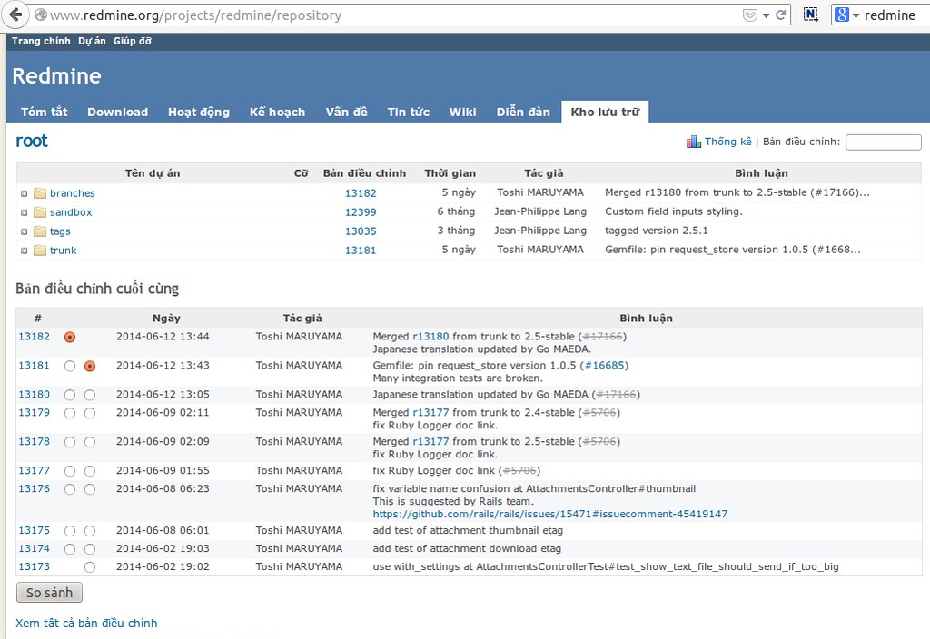Open Giúp đỡ in top menu
The height and width of the screenshot is (639, 930).
[133, 41]
